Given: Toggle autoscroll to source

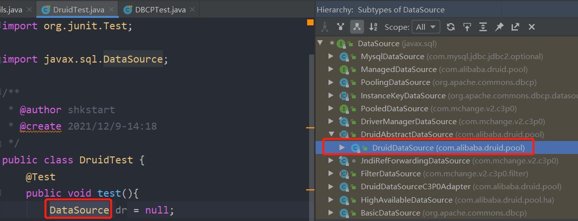Looking at the screenshot, I should point(467,27).
